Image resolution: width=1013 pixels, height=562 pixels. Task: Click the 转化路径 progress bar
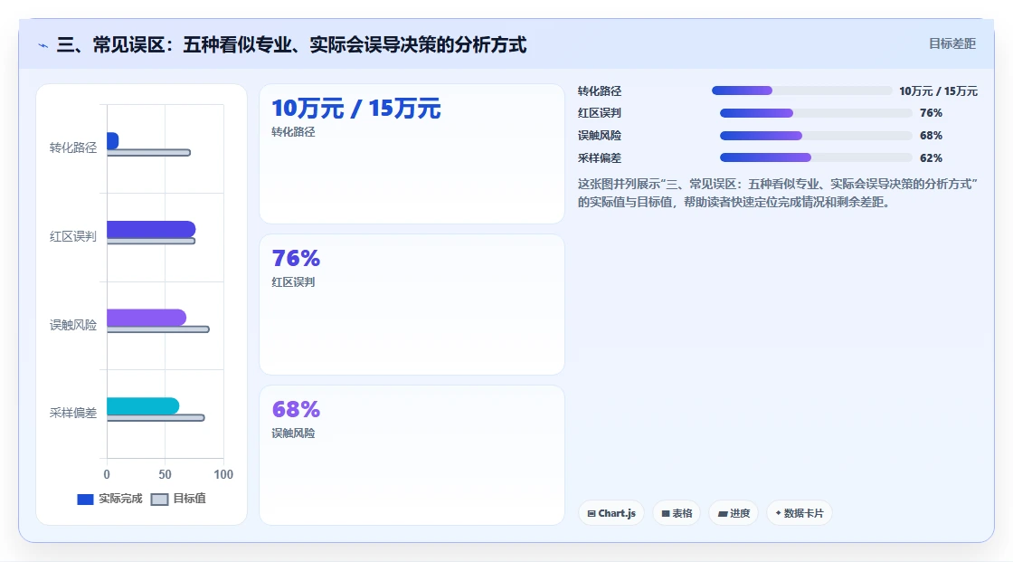pyautogui.click(x=801, y=90)
